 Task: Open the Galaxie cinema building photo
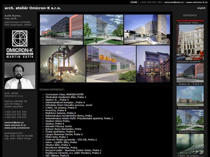click(111, 64)
